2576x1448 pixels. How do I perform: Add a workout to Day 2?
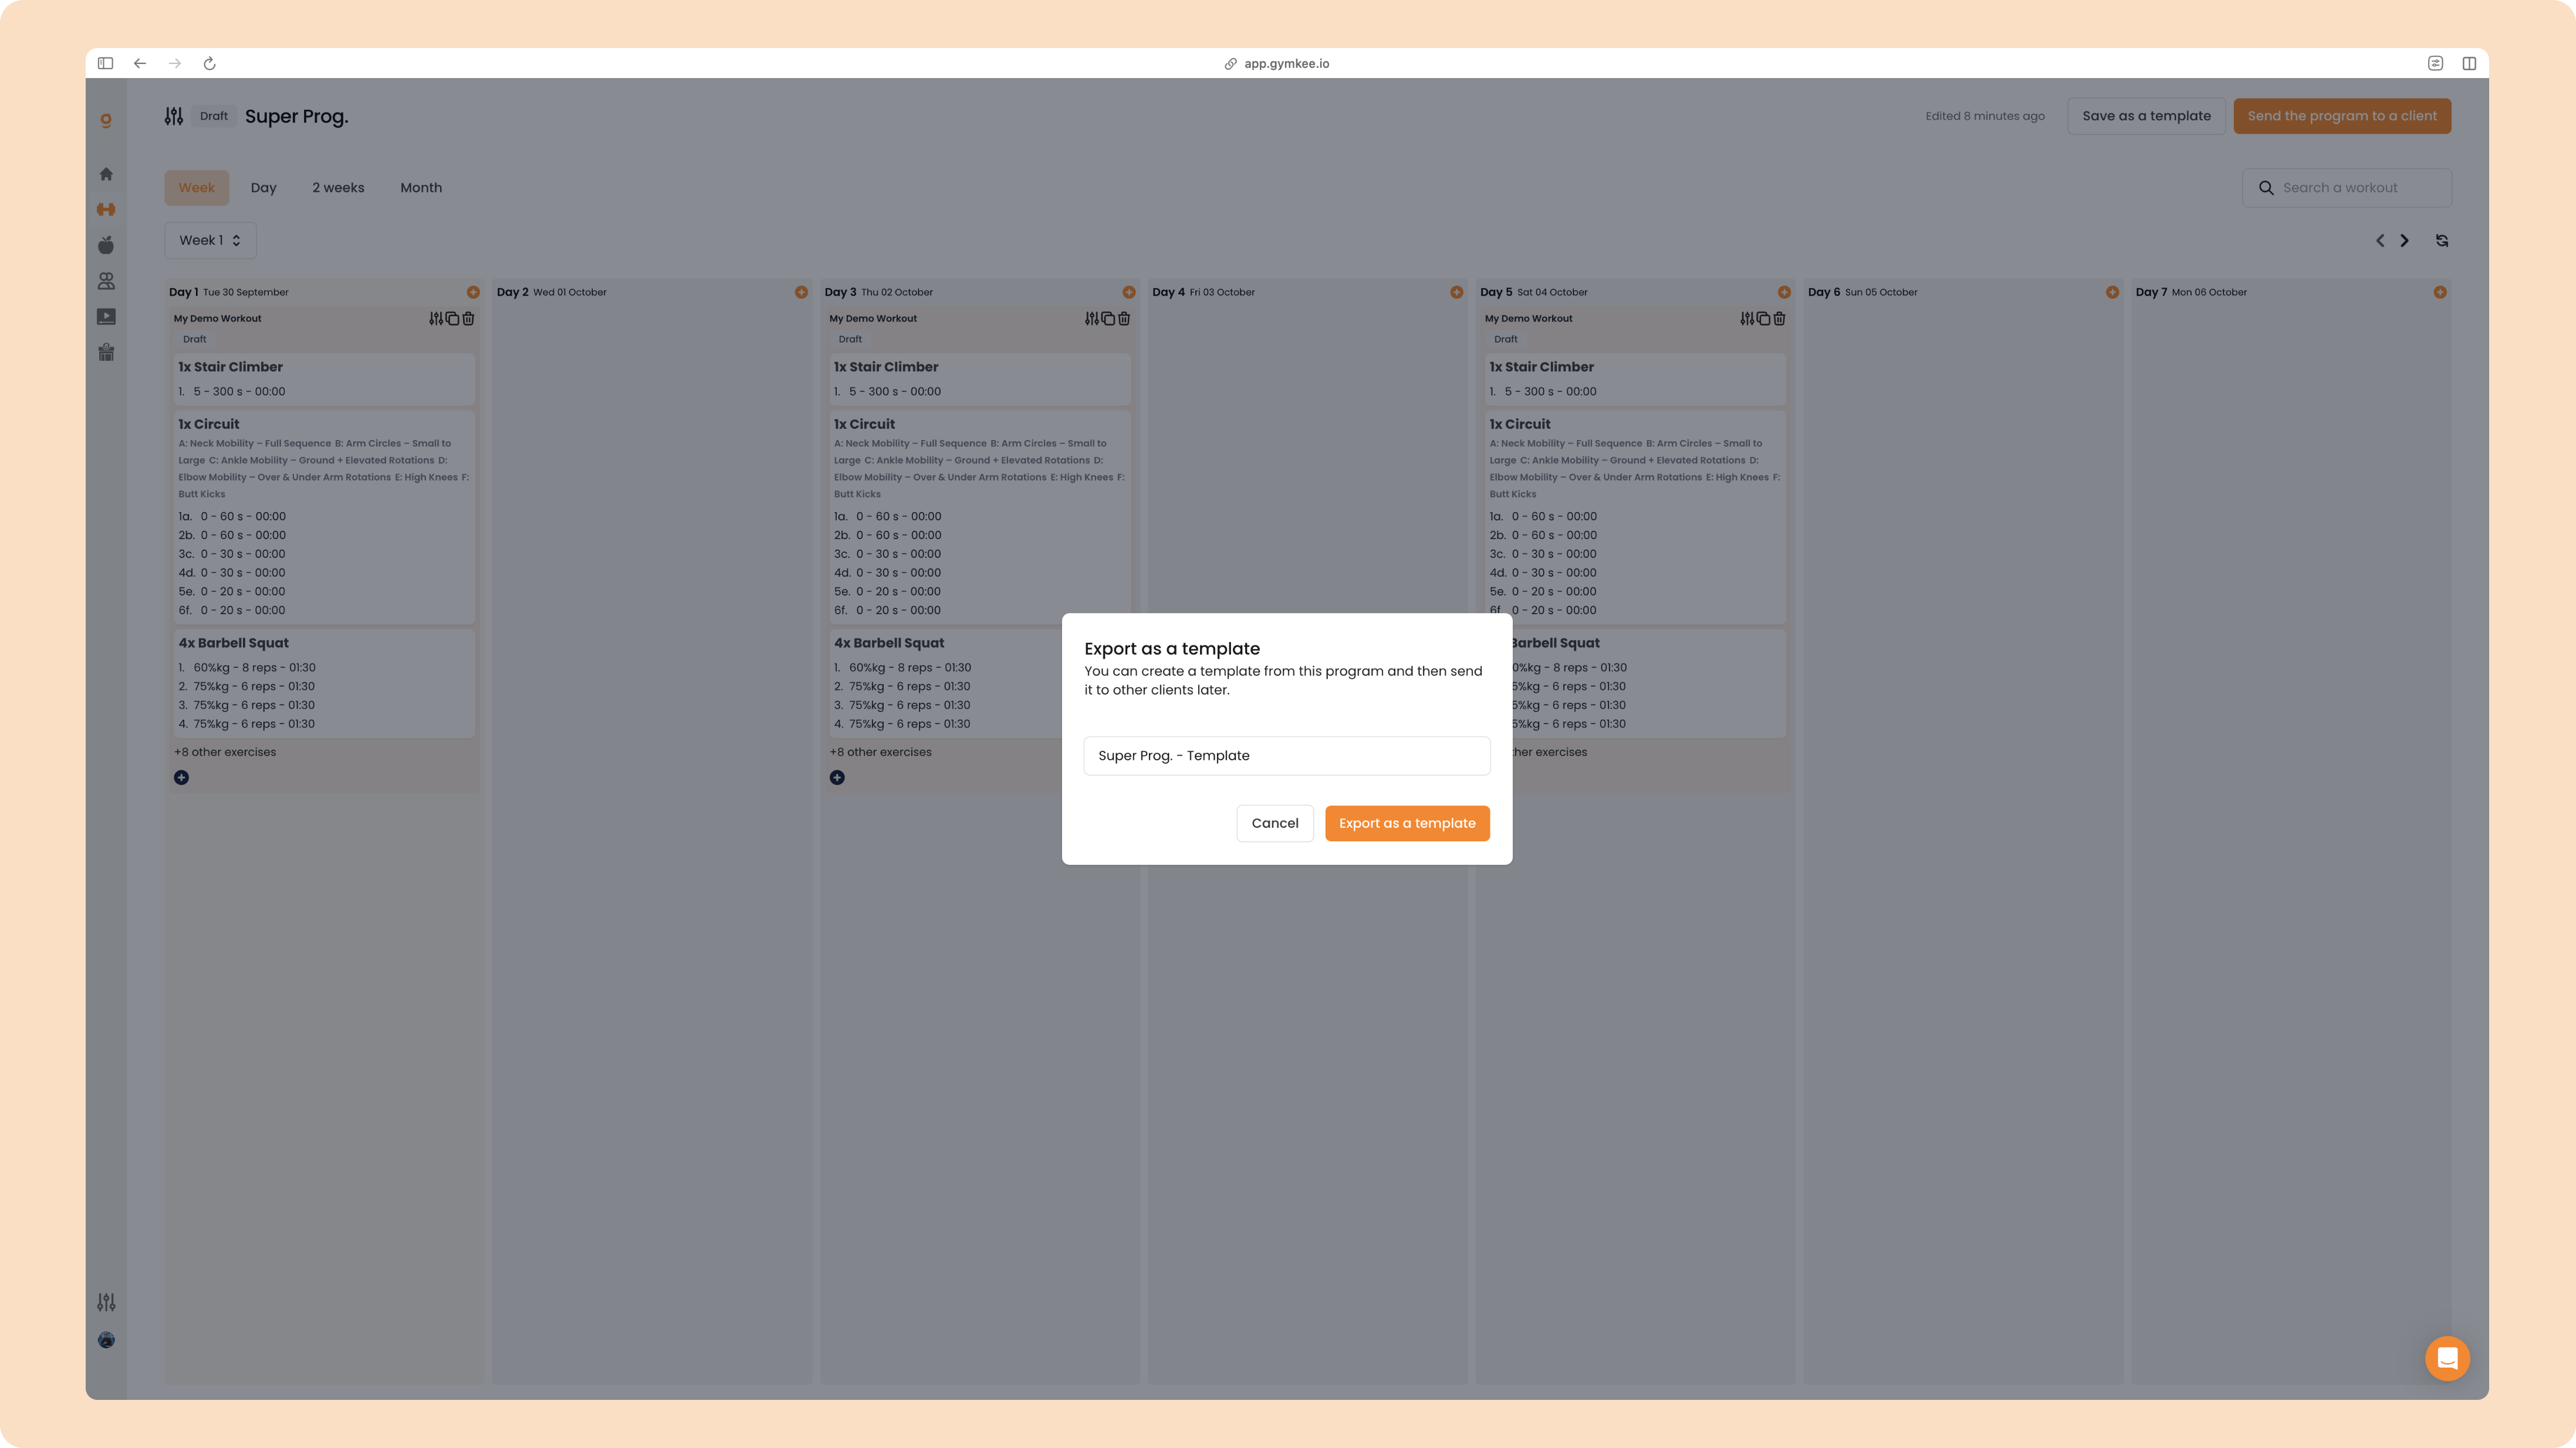tap(801, 292)
